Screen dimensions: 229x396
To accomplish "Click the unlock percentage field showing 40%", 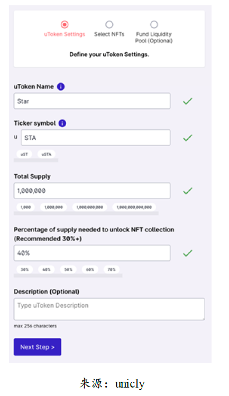I will click(x=92, y=253).
